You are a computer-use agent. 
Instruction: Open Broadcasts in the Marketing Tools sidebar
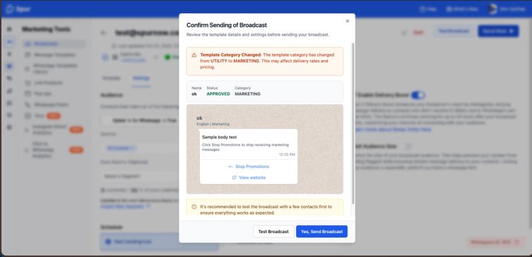[54, 44]
